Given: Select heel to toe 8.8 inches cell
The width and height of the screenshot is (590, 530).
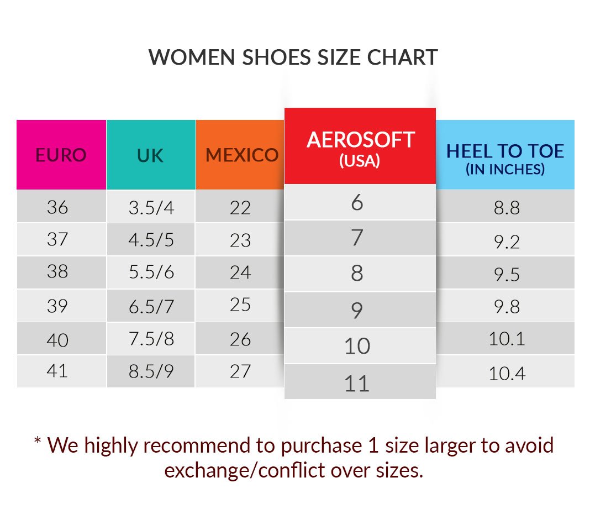Looking at the screenshot, I should point(506,208).
